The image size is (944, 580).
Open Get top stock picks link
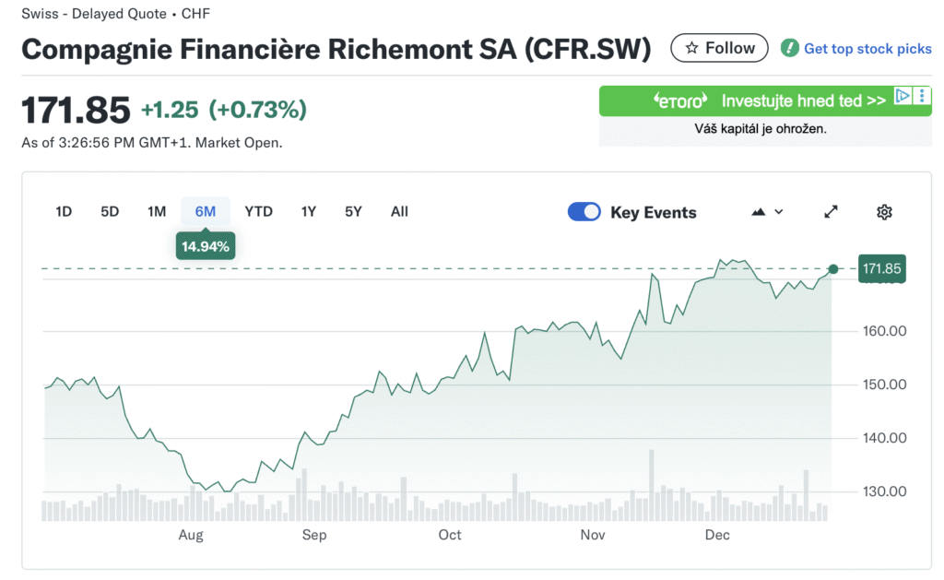click(867, 49)
